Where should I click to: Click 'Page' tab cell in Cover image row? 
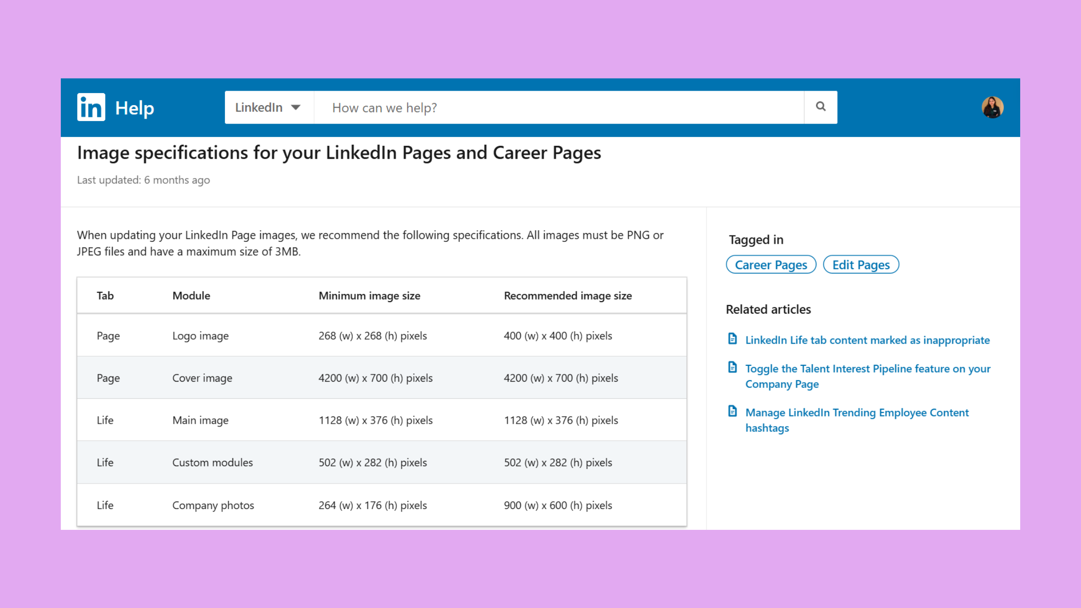pos(108,378)
